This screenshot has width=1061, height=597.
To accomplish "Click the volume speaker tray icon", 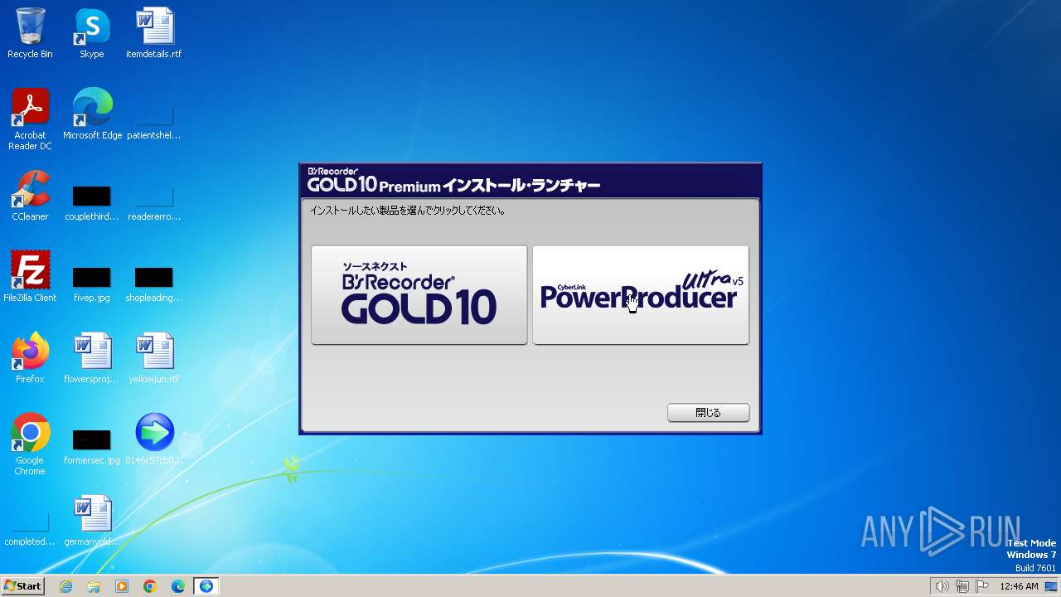I will tap(942, 586).
